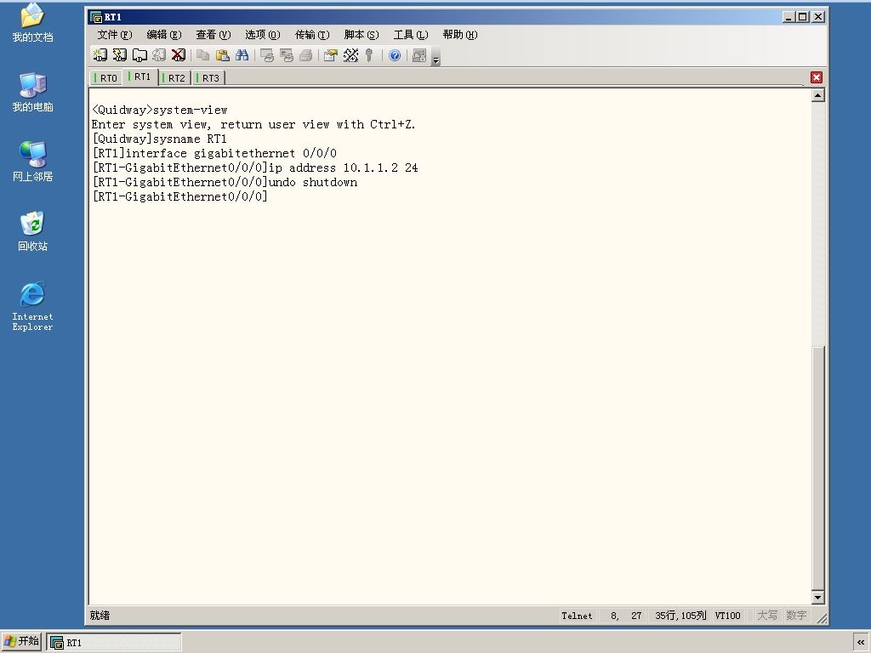Expand the taskbar tray chevron

click(x=861, y=642)
